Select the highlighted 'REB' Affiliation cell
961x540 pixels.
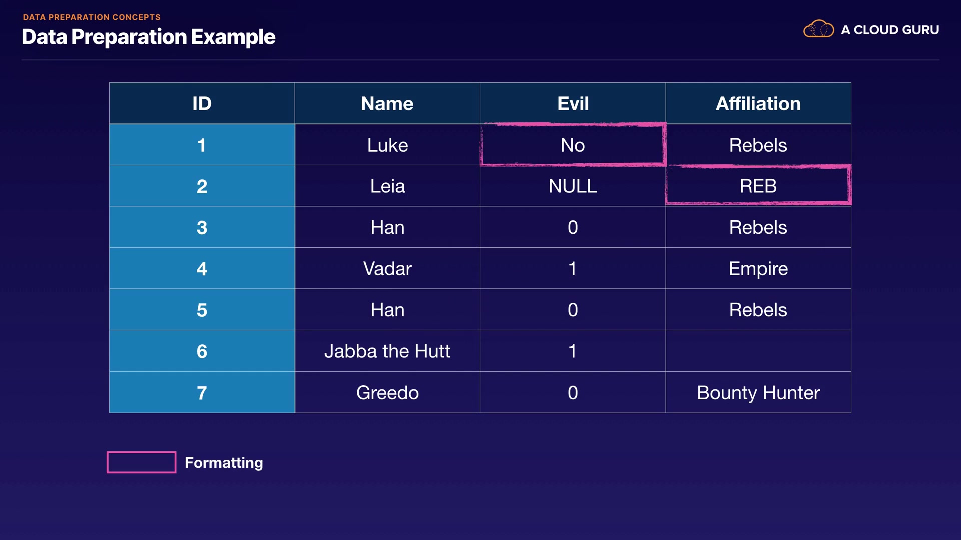[758, 186]
